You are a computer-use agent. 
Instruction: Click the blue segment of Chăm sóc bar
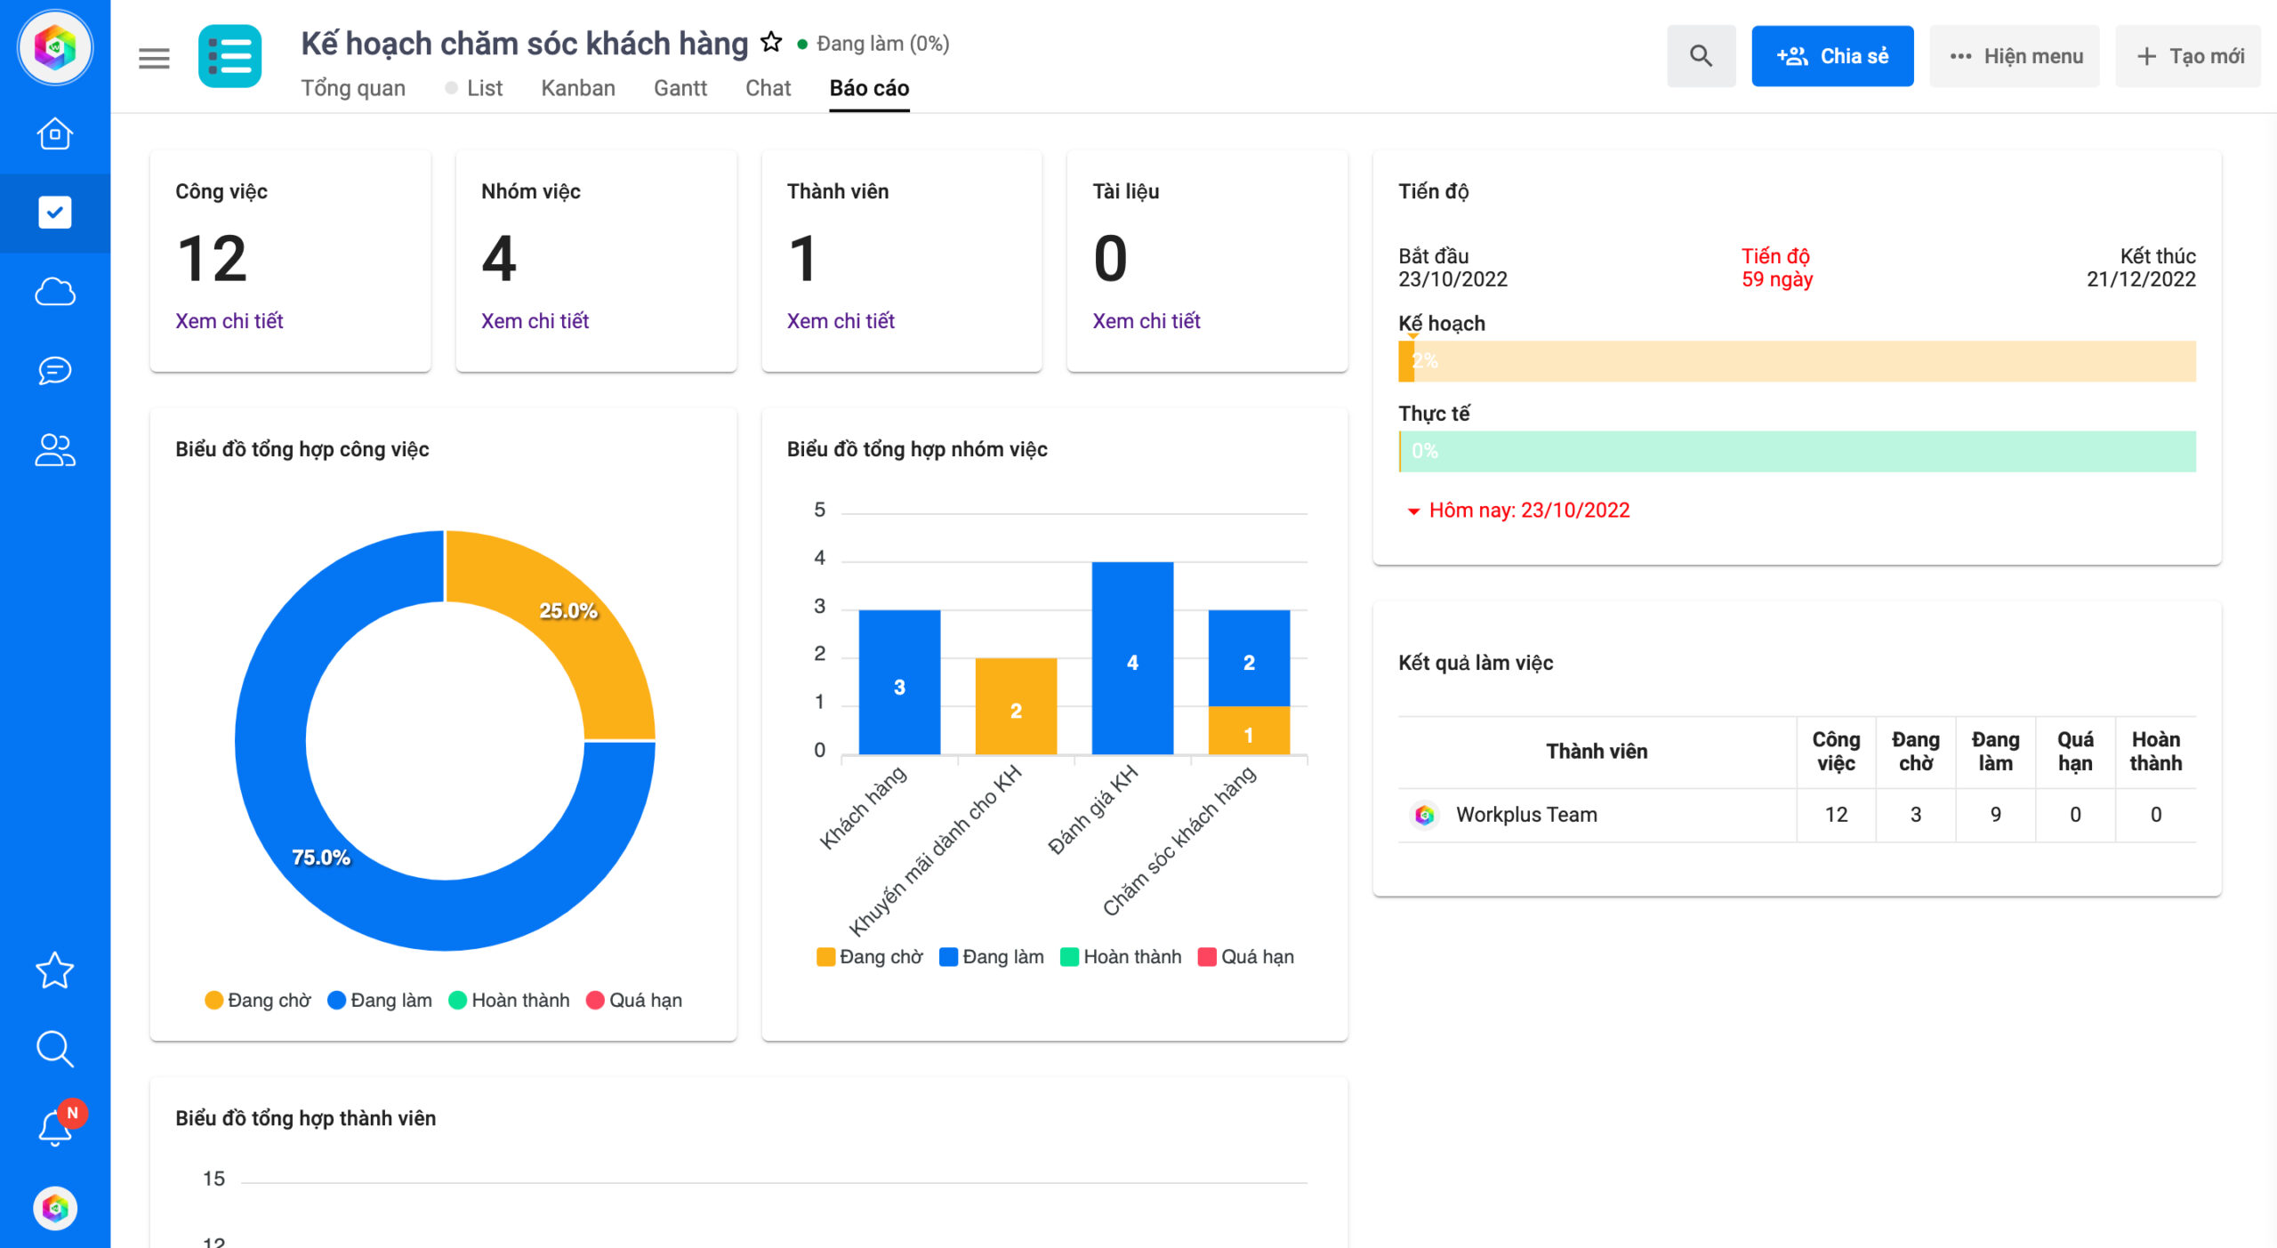click(x=1249, y=658)
